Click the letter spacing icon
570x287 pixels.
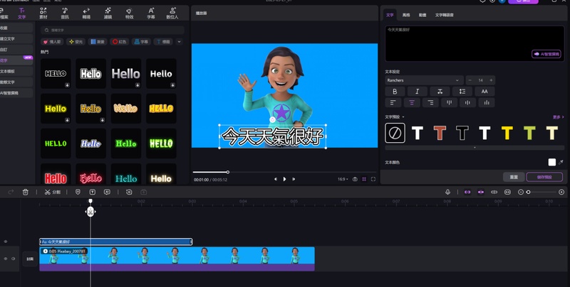440,92
